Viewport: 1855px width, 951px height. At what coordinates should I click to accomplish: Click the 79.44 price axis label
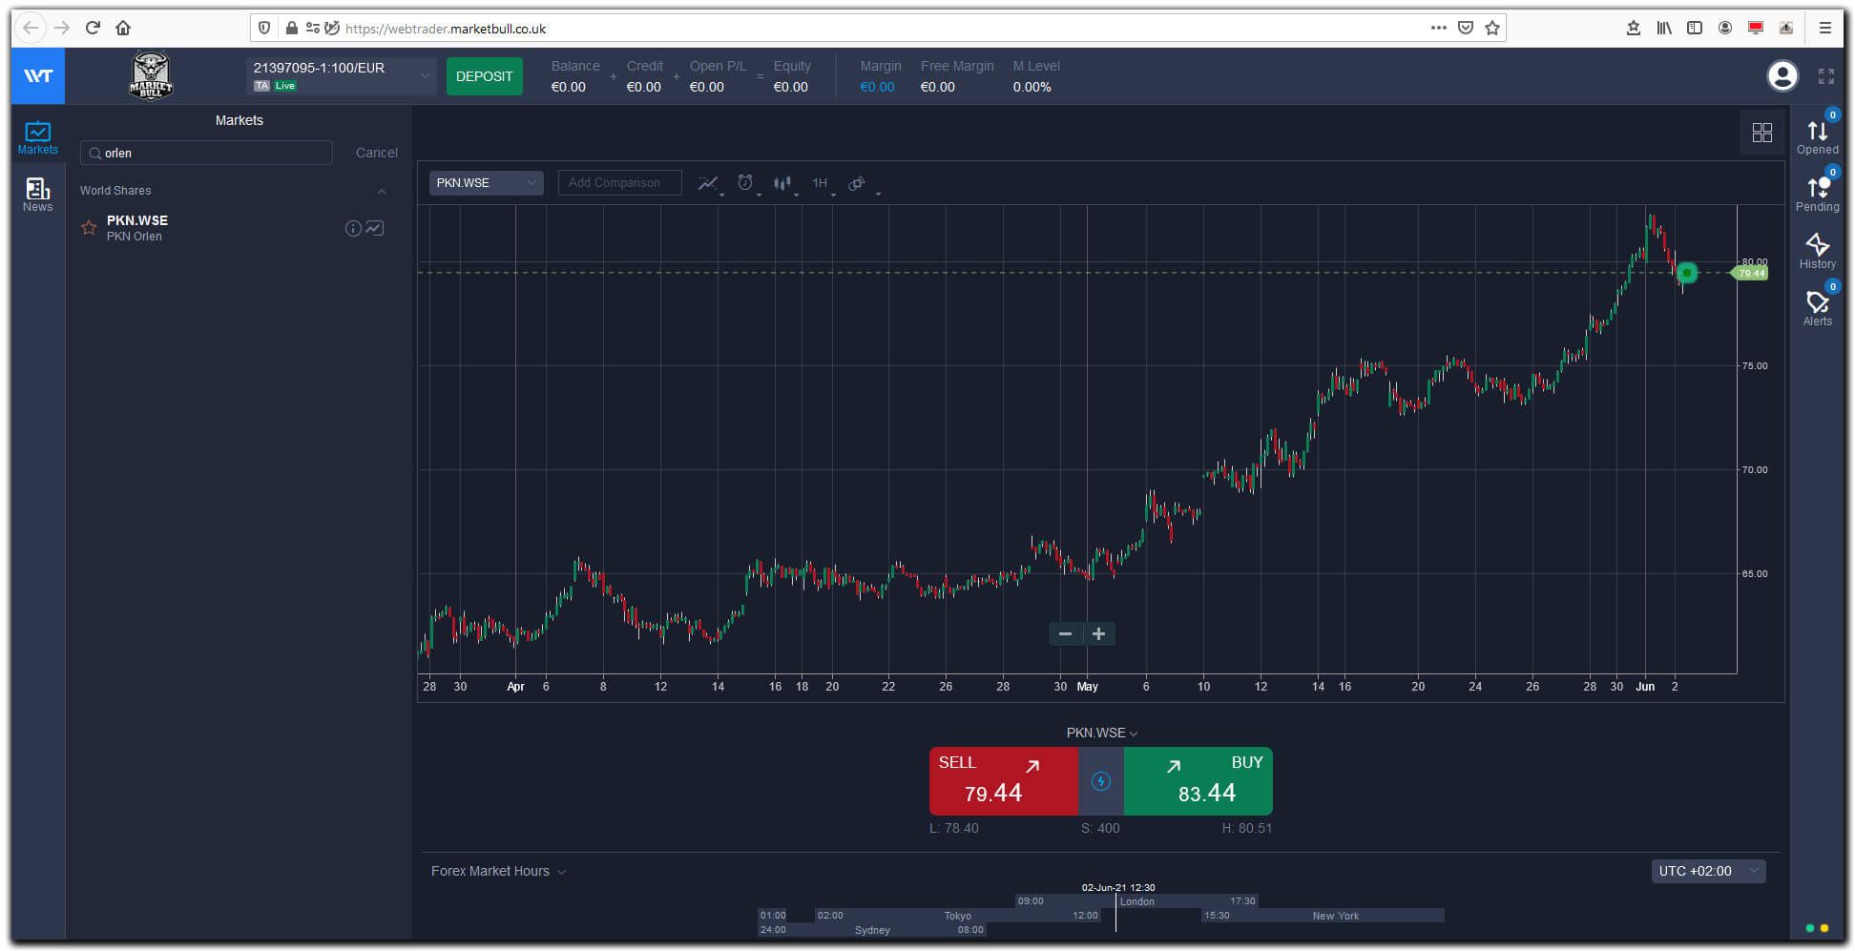1750,273
